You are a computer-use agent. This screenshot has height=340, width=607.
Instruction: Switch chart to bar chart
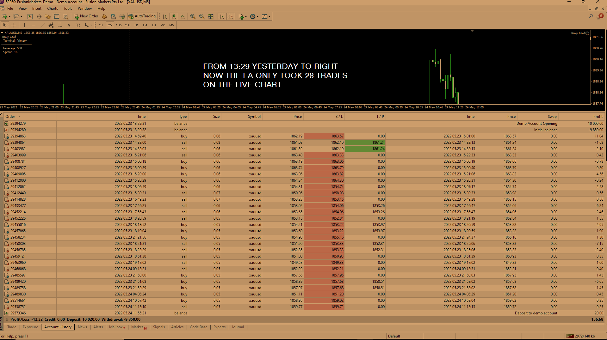click(165, 16)
